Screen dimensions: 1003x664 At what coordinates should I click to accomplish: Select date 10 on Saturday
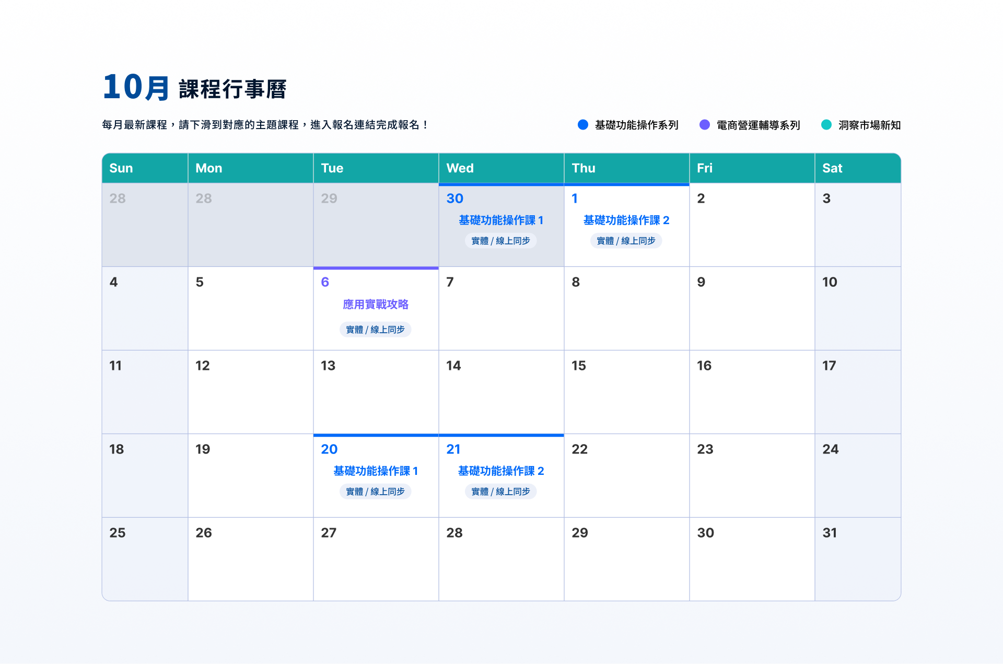point(830,282)
